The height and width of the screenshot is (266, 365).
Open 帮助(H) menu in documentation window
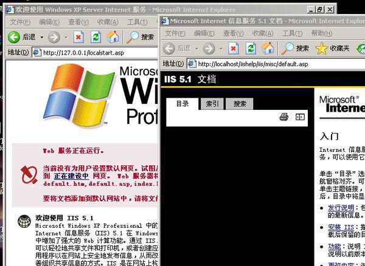pyautogui.click(x=321, y=33)
